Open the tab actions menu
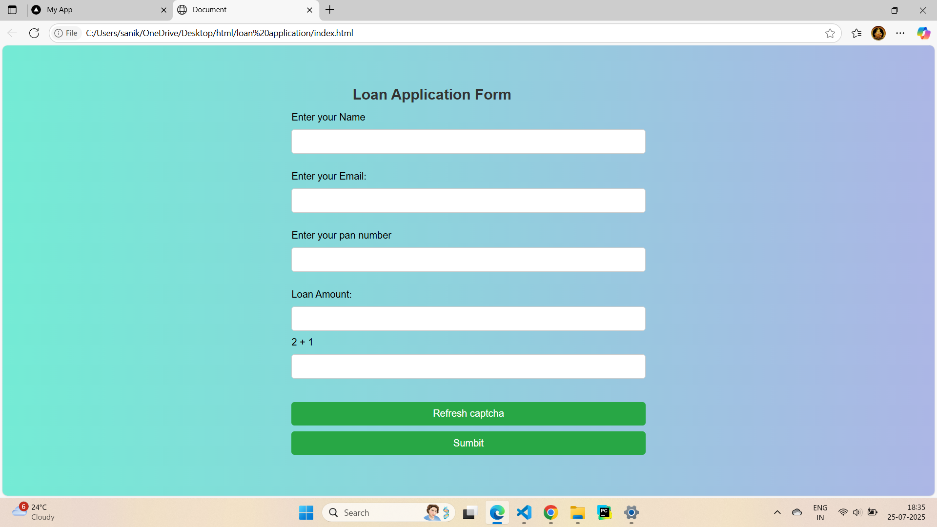Image resolution: width=937 pixels, height=527 pixels. pos(12,10)
